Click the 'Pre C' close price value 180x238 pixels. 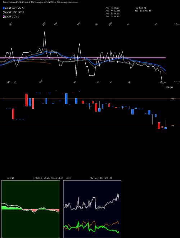pyautogui.click(x=112, y=16)
